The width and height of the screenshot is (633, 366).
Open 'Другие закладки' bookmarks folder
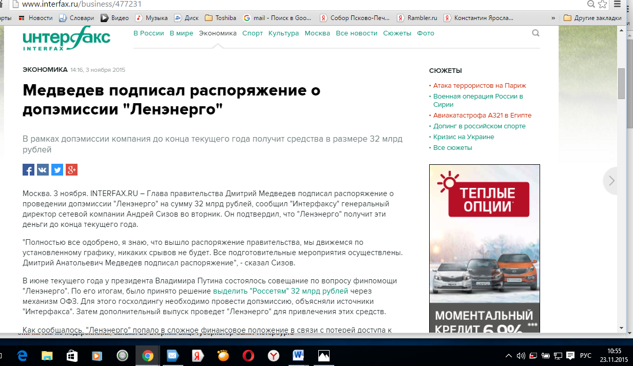pyautogui.click(x=593, y=18)
